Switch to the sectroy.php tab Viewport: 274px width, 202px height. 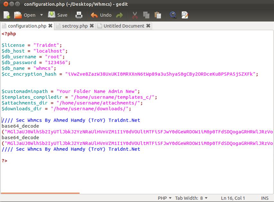(75, 26)
